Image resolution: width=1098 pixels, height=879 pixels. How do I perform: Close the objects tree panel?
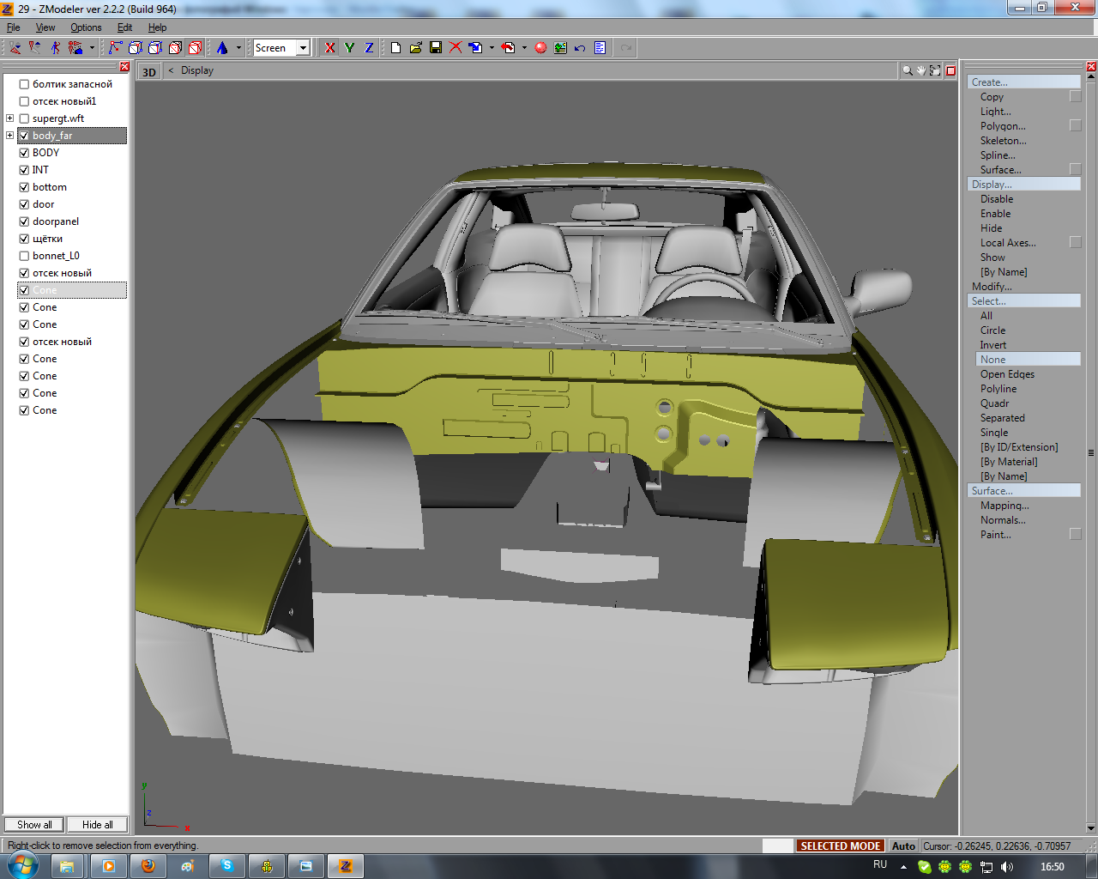pyautogui.click(x=124, y=67)
